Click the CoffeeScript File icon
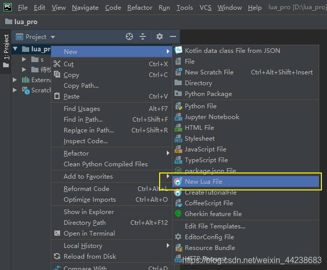327x270 pixels. 178,203
